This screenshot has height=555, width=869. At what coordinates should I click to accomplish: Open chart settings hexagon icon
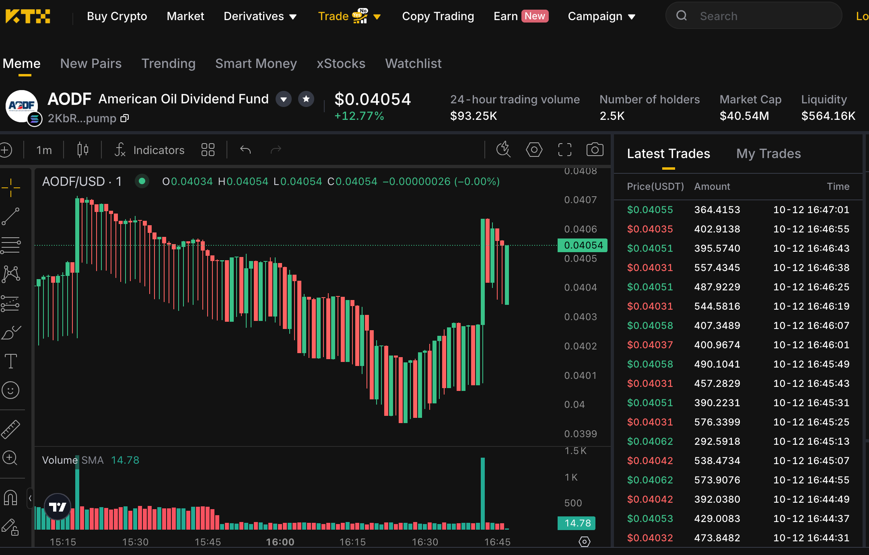pos(534,150)
